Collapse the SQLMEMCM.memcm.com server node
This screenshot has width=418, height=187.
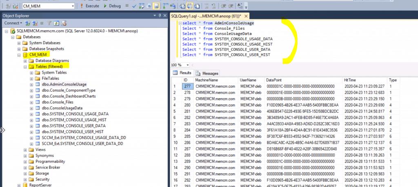(7, 31)
